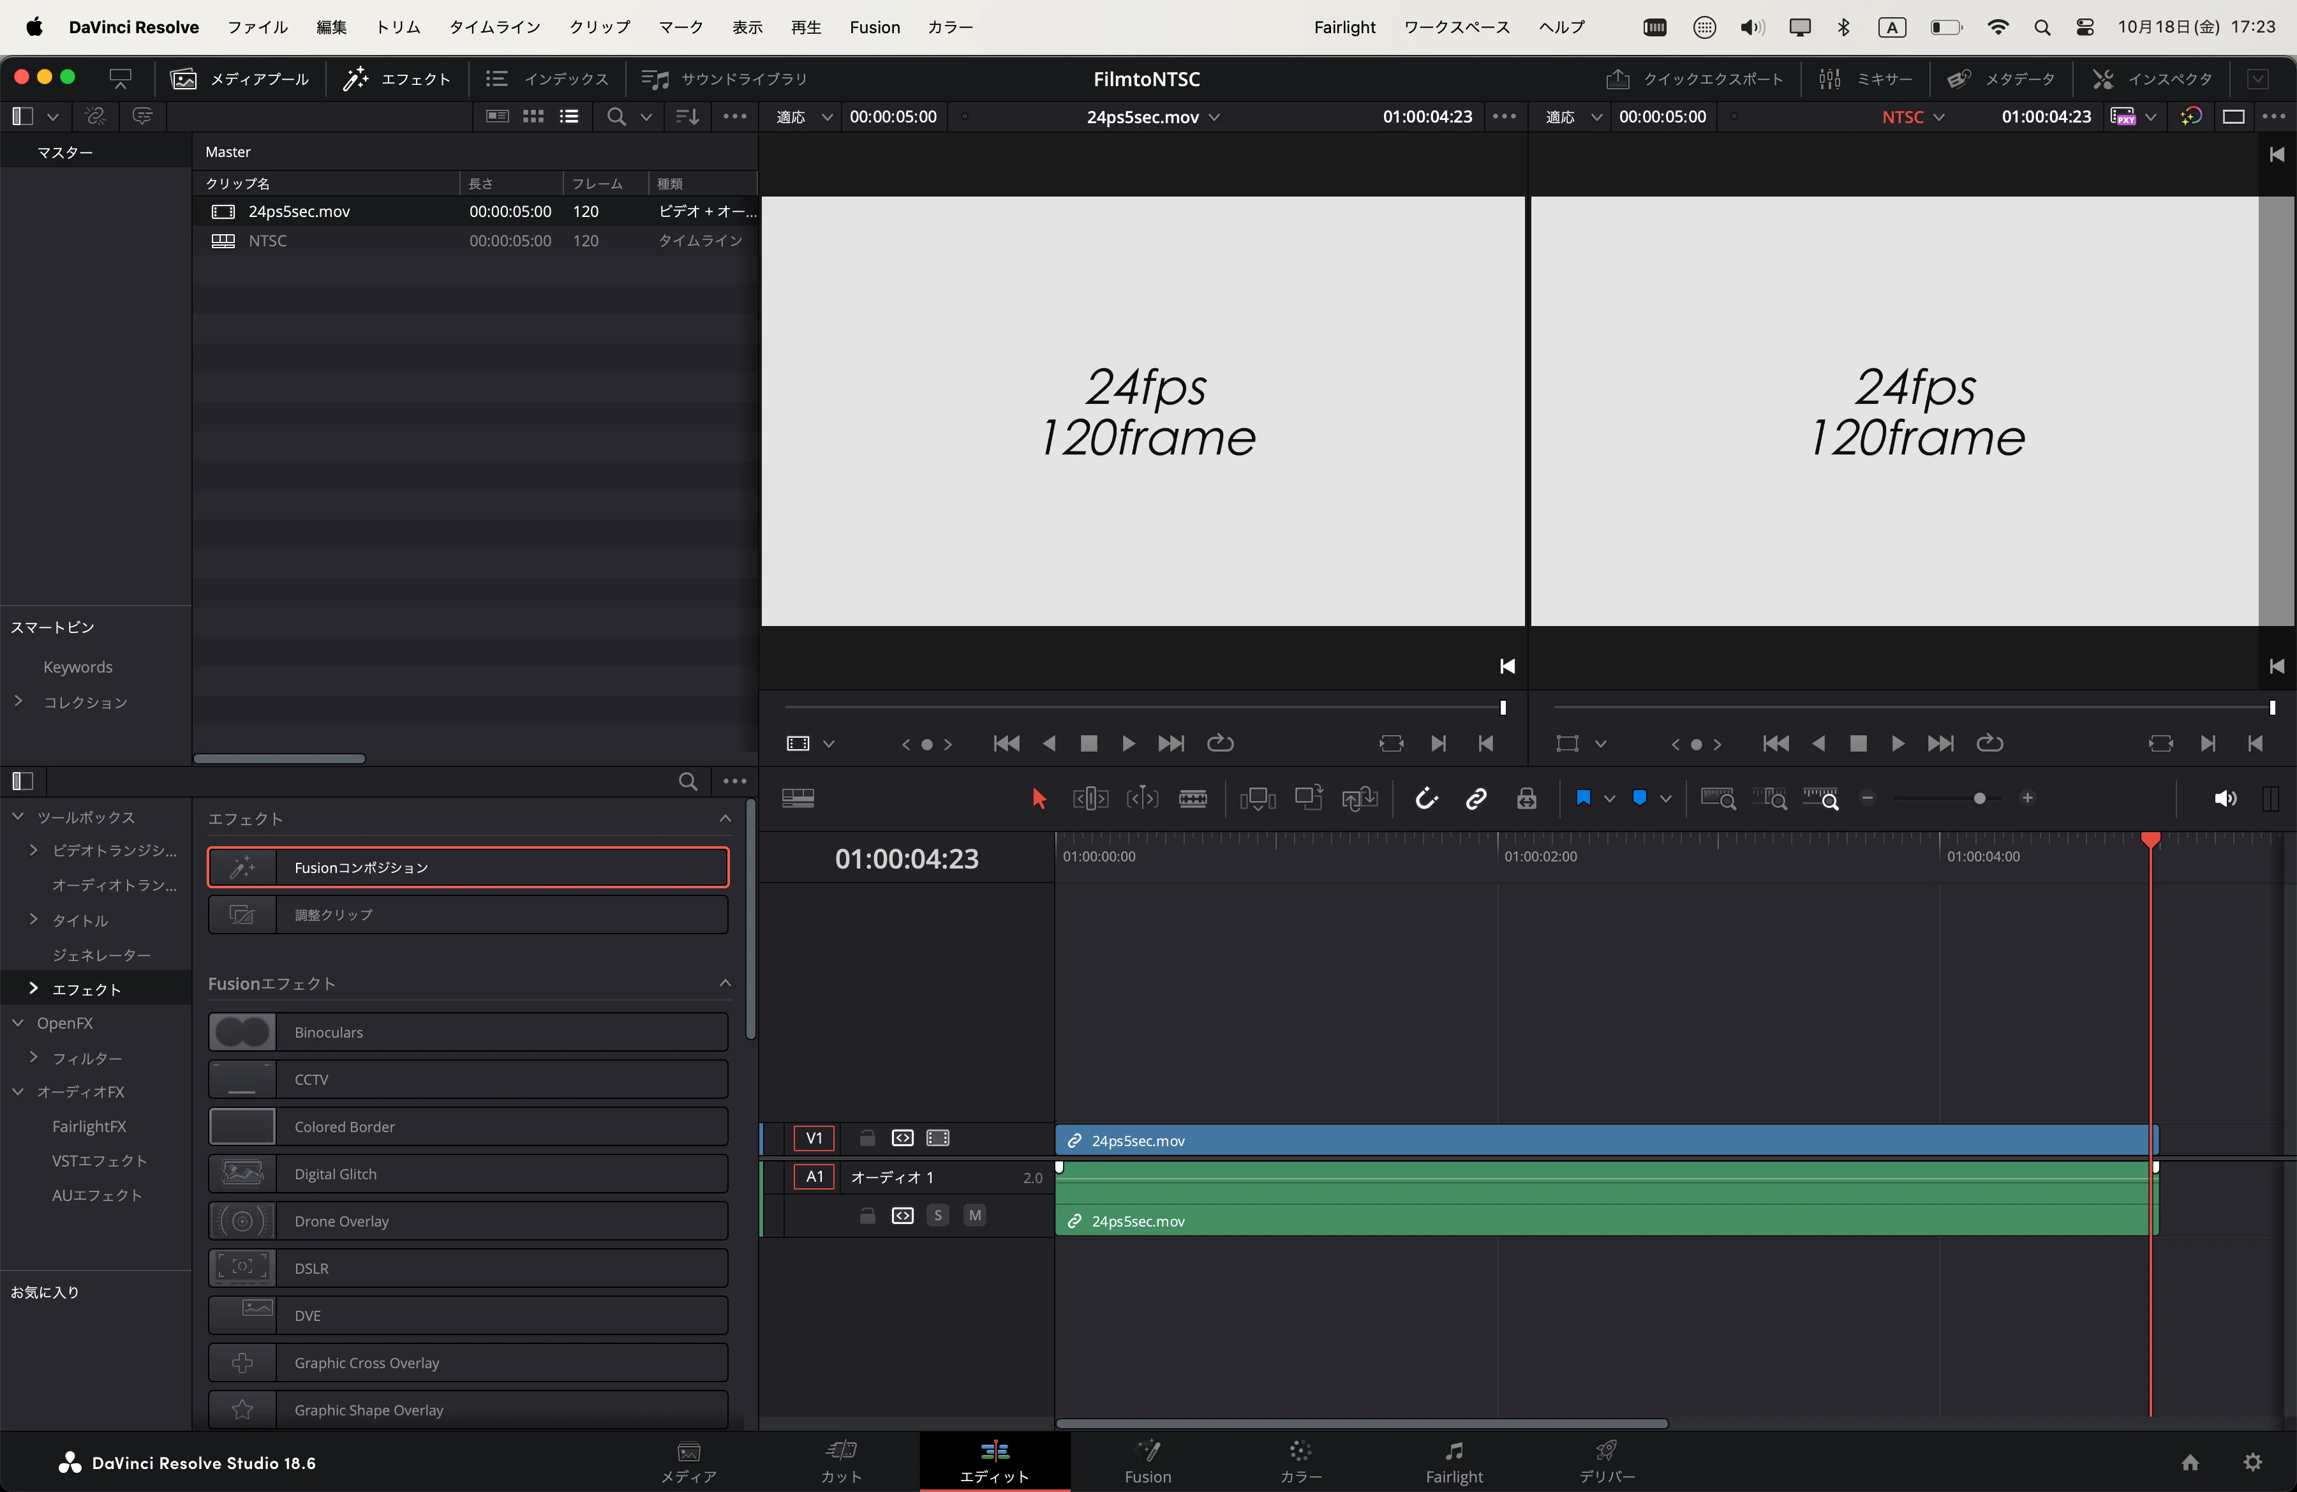Jump to first frame in timeline viewer
The image size is (2297, 1492).
click(1776, 744)
